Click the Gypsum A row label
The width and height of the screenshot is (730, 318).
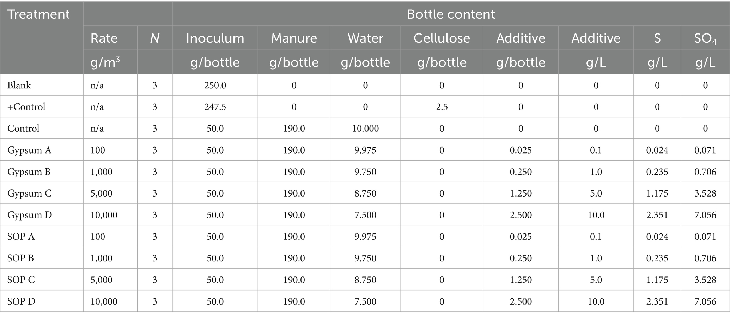pos(29,150)
